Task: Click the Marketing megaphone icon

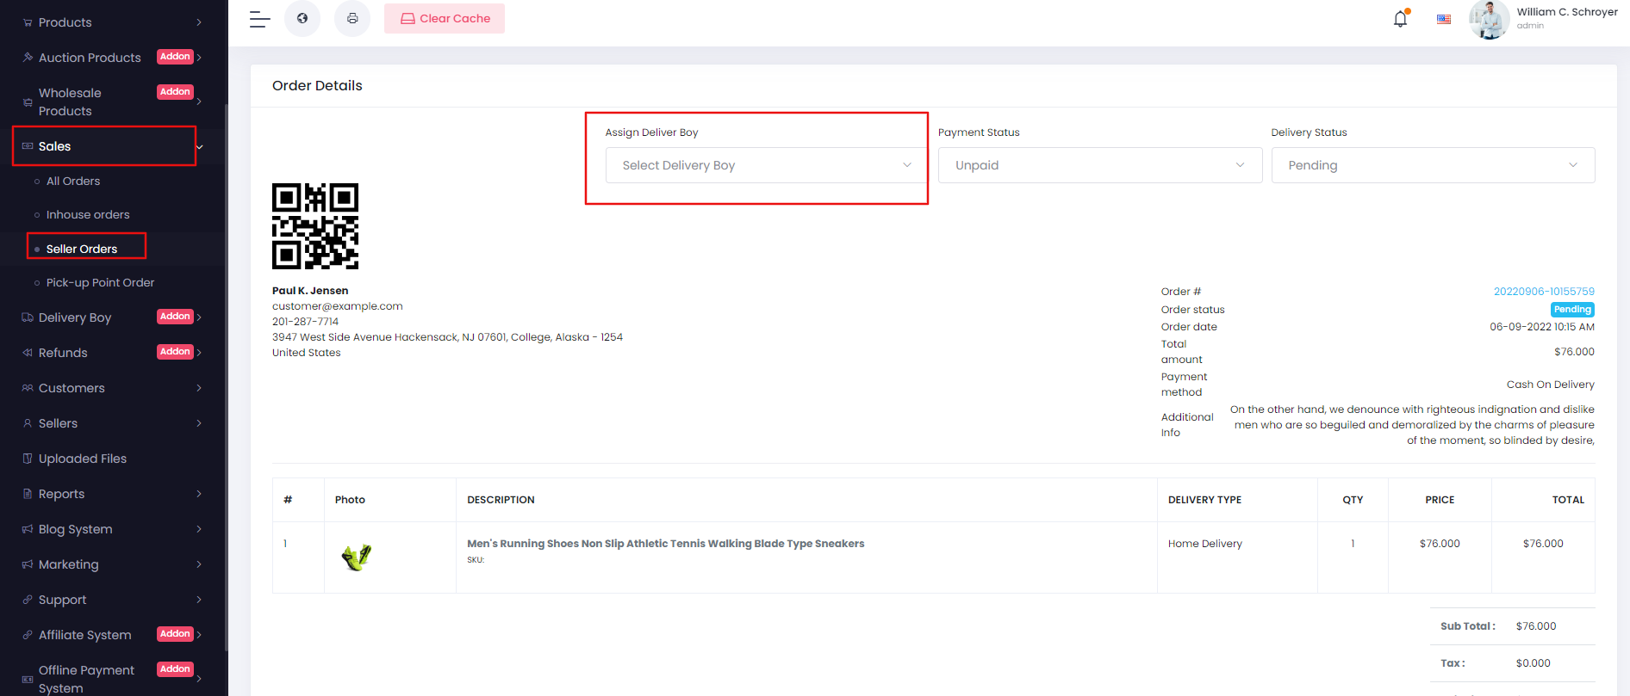Action: tap(28, 564)
